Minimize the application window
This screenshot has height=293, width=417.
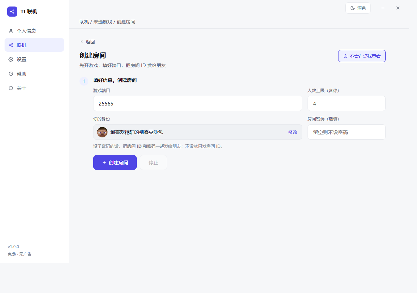click(x=383, y=8)
